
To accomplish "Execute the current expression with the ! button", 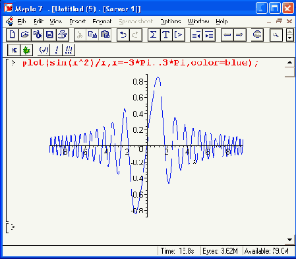I will [x=56, y=50].
